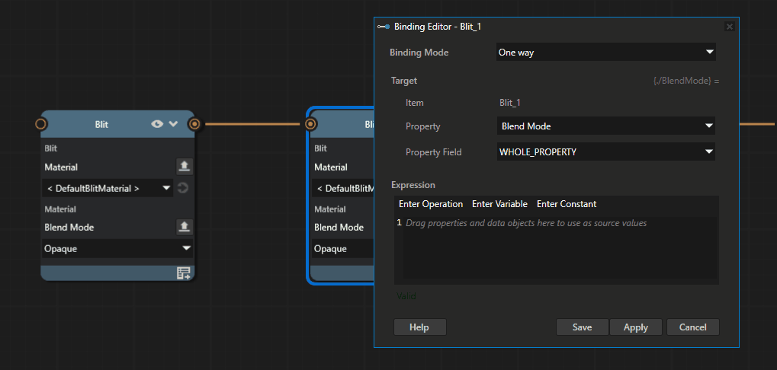Click add property icon at bottom of first Blit node
The width and height of the screenshot is (777, 370).
pos(184,273)
